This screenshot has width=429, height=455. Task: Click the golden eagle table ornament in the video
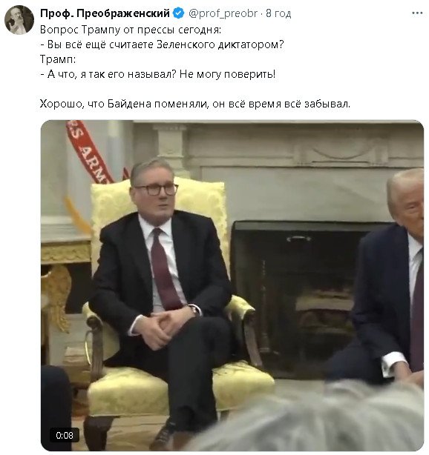coord(56,296)
